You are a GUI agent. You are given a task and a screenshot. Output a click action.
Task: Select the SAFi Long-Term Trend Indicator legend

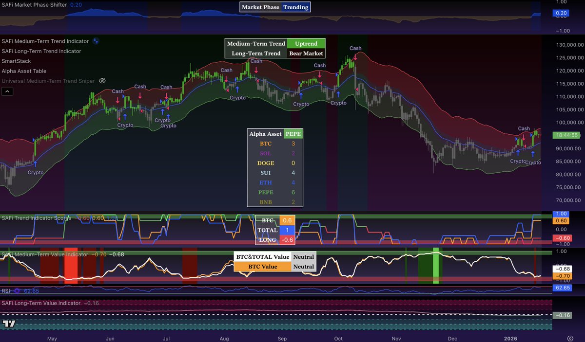tap(41, 51)
